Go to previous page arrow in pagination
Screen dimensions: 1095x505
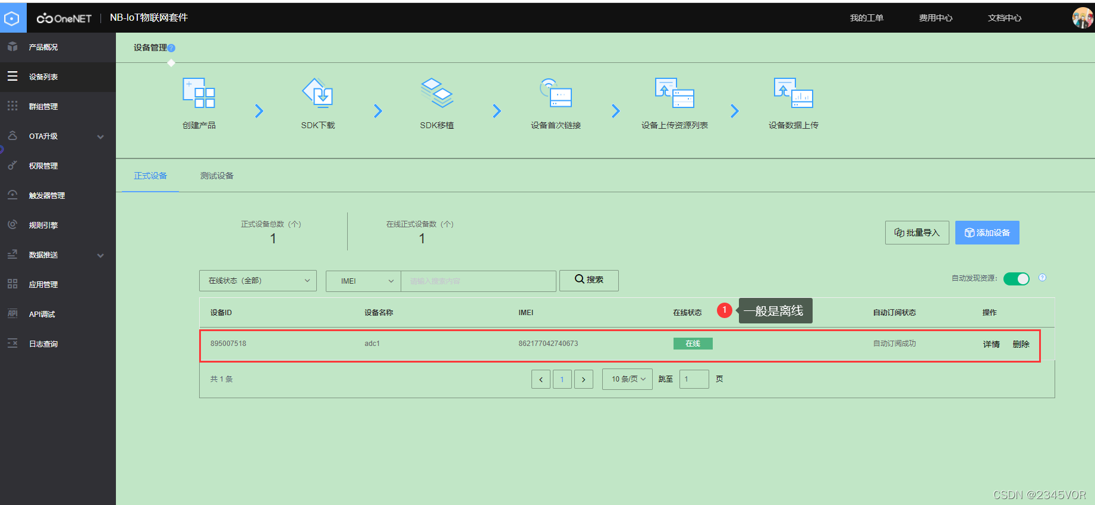pyautogui.click(x=541, y=379)
